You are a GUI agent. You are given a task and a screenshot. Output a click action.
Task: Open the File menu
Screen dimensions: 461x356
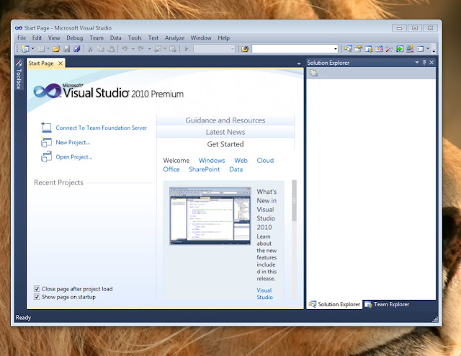point(22,38)
